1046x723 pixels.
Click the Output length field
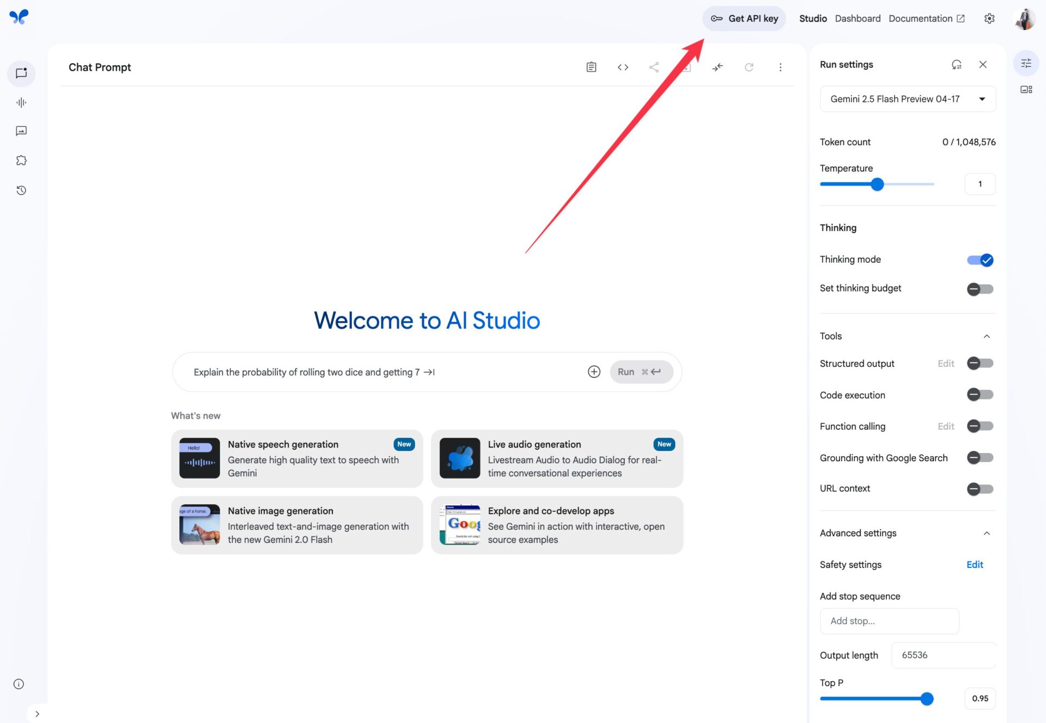(943, 655)
